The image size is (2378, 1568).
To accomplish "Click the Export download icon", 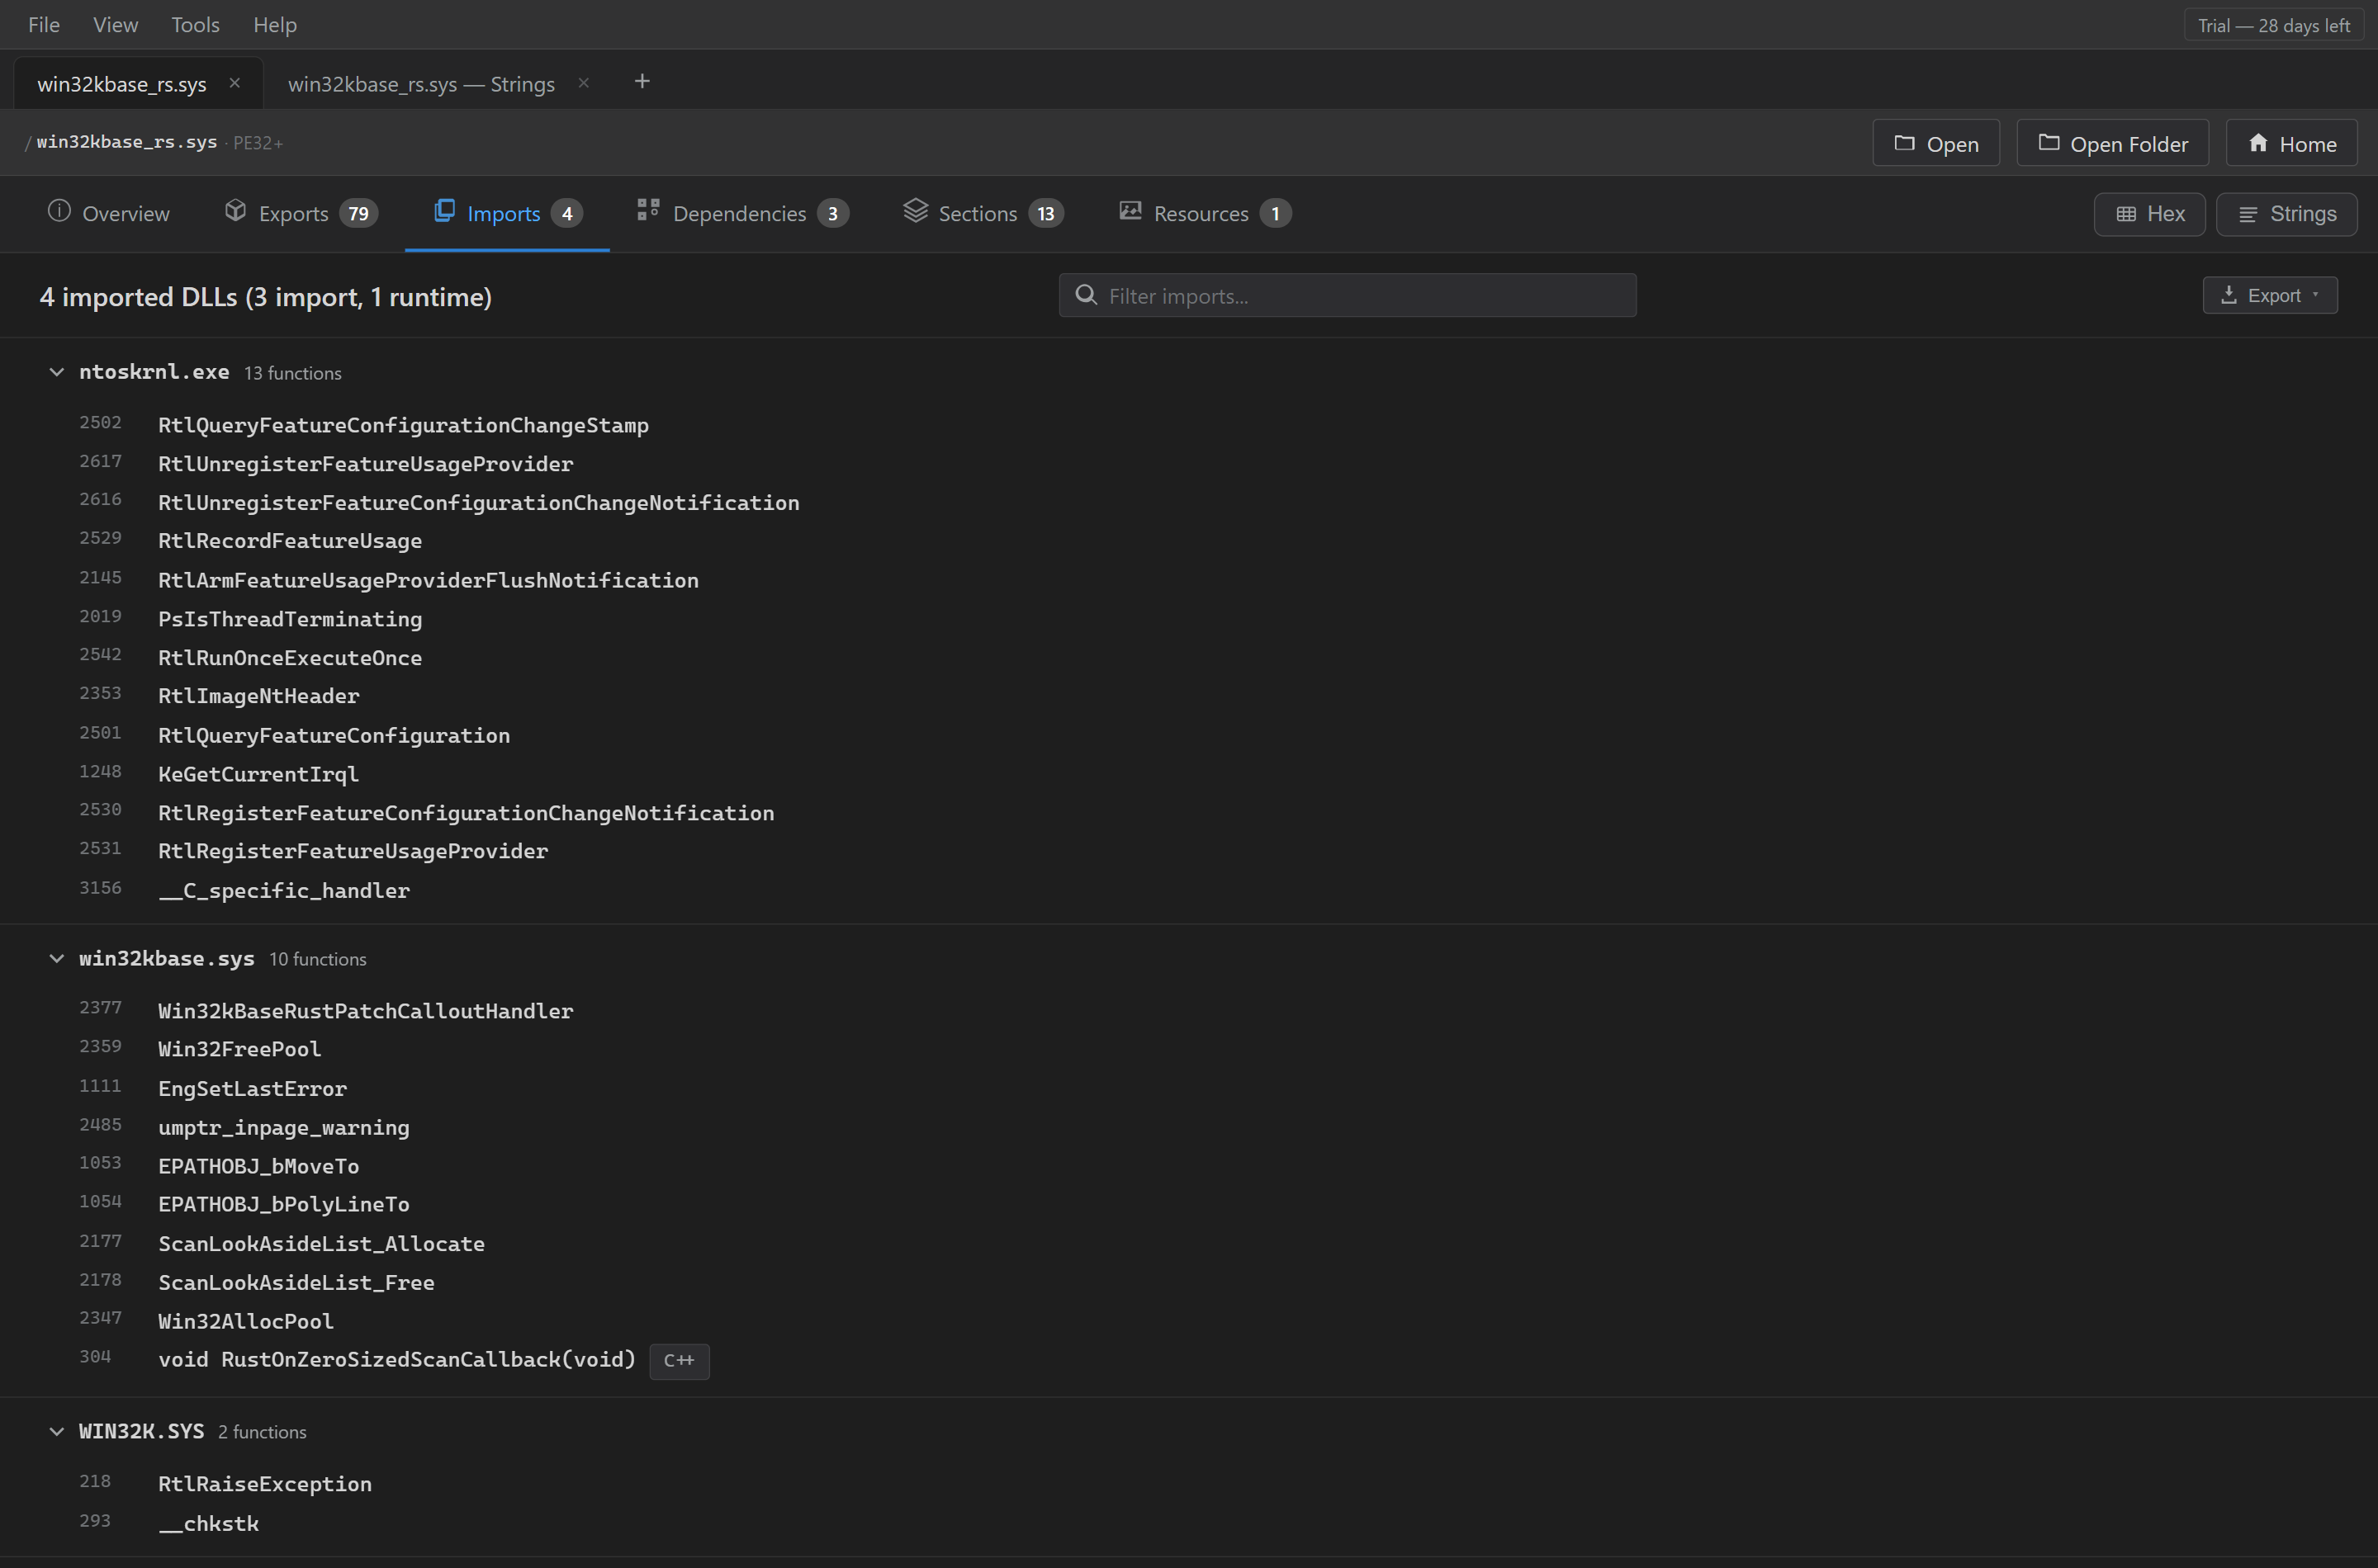I will pyautogui.click(x=2229, y=294).
